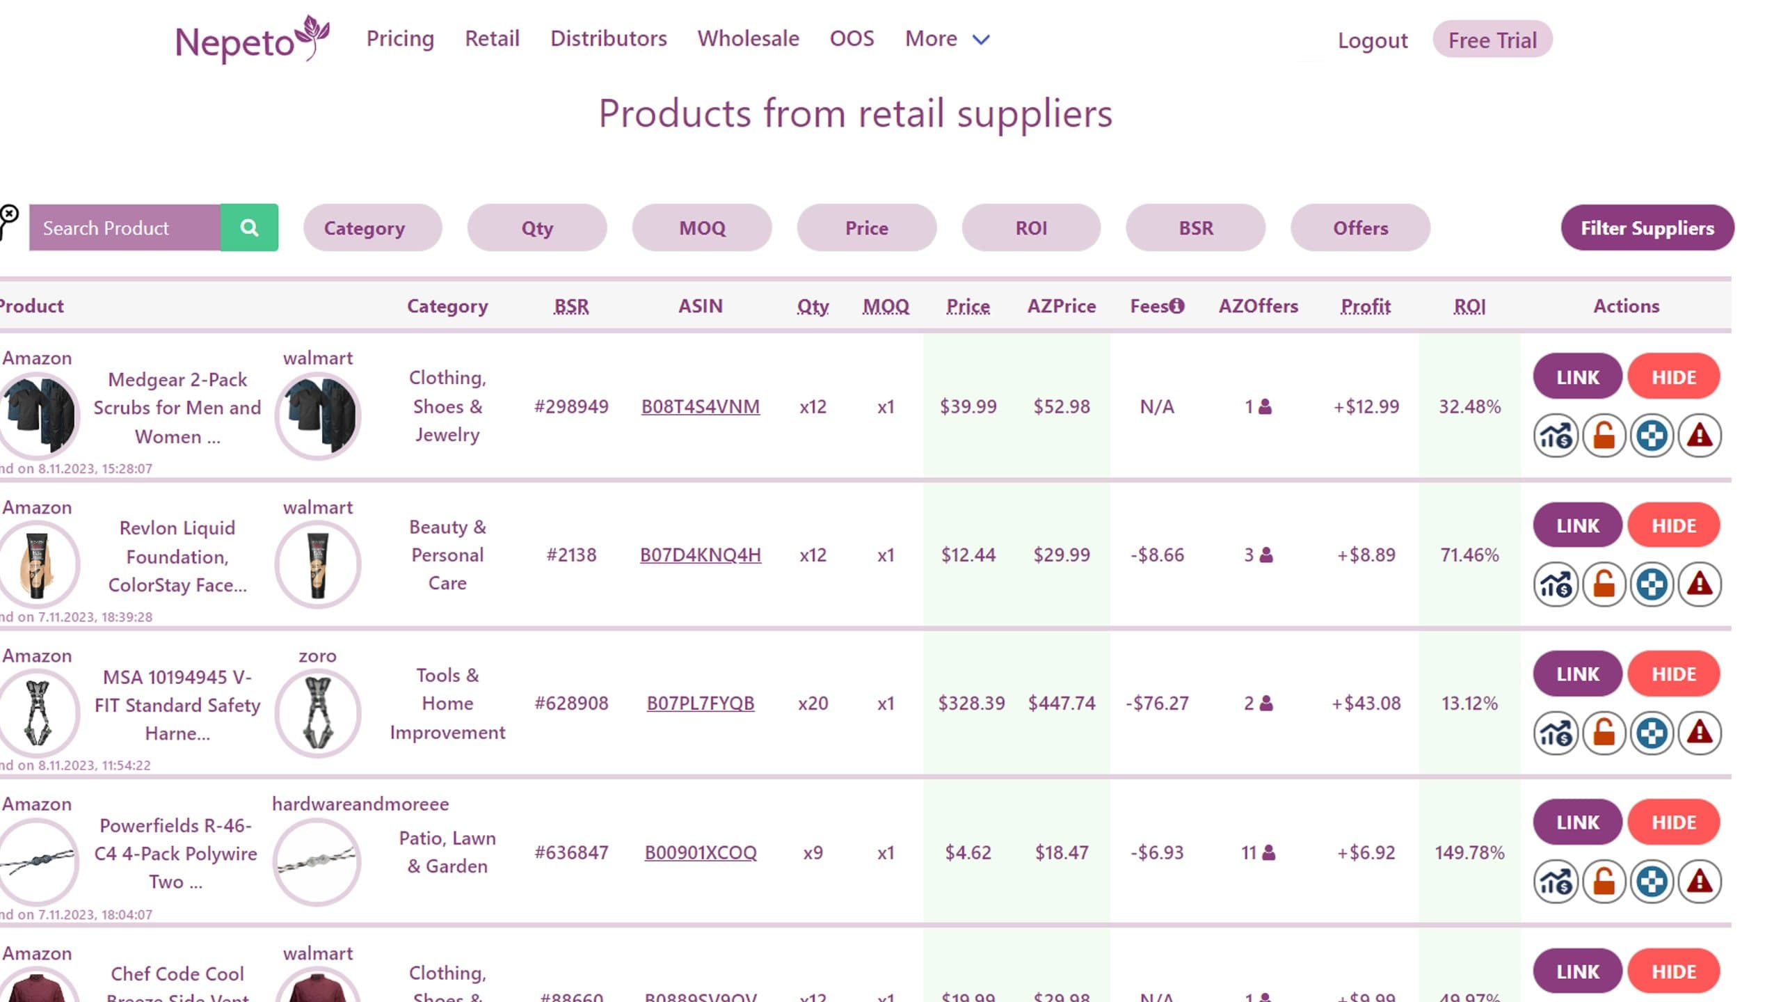This screenshot has width=1781, height=1002.
Task: Sort table by ROI column header
Action: click(x=1469, y=306)
